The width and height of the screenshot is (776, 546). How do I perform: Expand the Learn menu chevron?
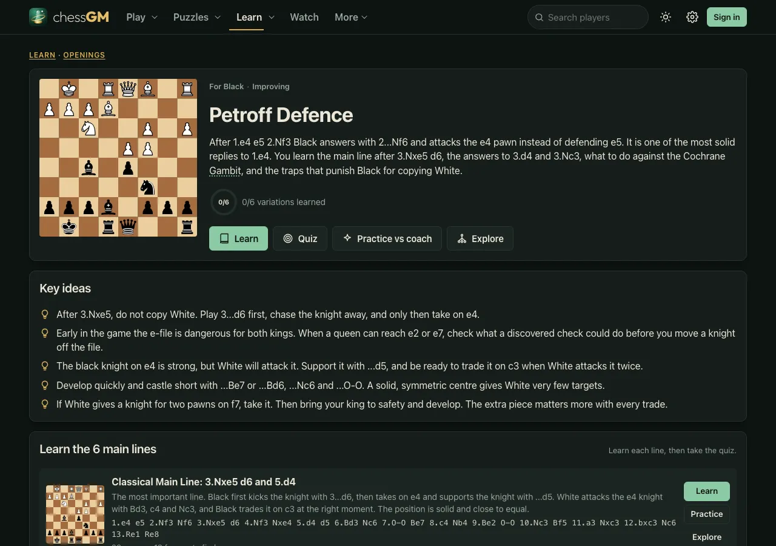[272, 18]
